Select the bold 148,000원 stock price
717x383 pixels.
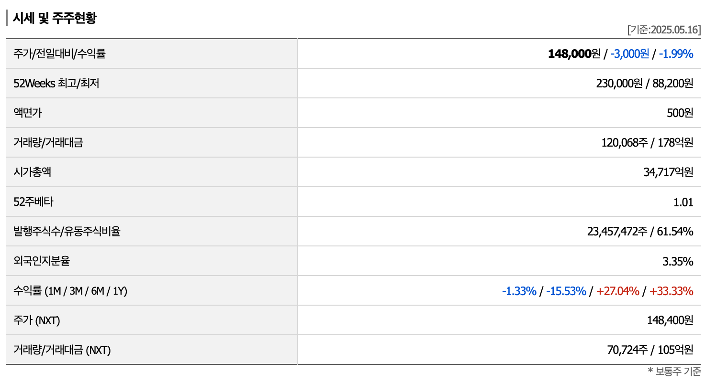click(573, 53)
